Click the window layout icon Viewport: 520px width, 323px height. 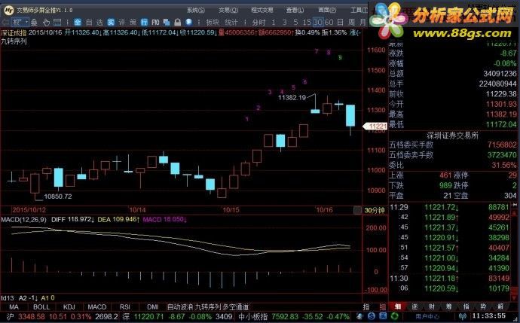point(57,23)
